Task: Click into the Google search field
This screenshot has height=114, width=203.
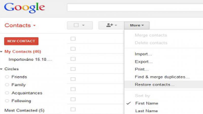Action: (x=135, y=8)
